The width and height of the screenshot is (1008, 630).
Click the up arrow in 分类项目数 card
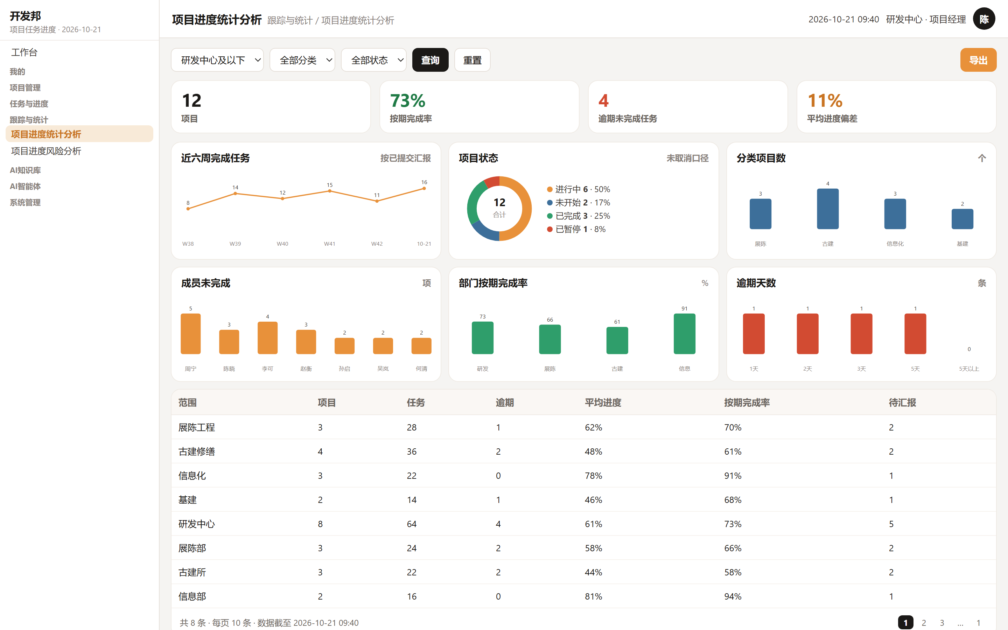pyautogui.click(x=982, y=158)
